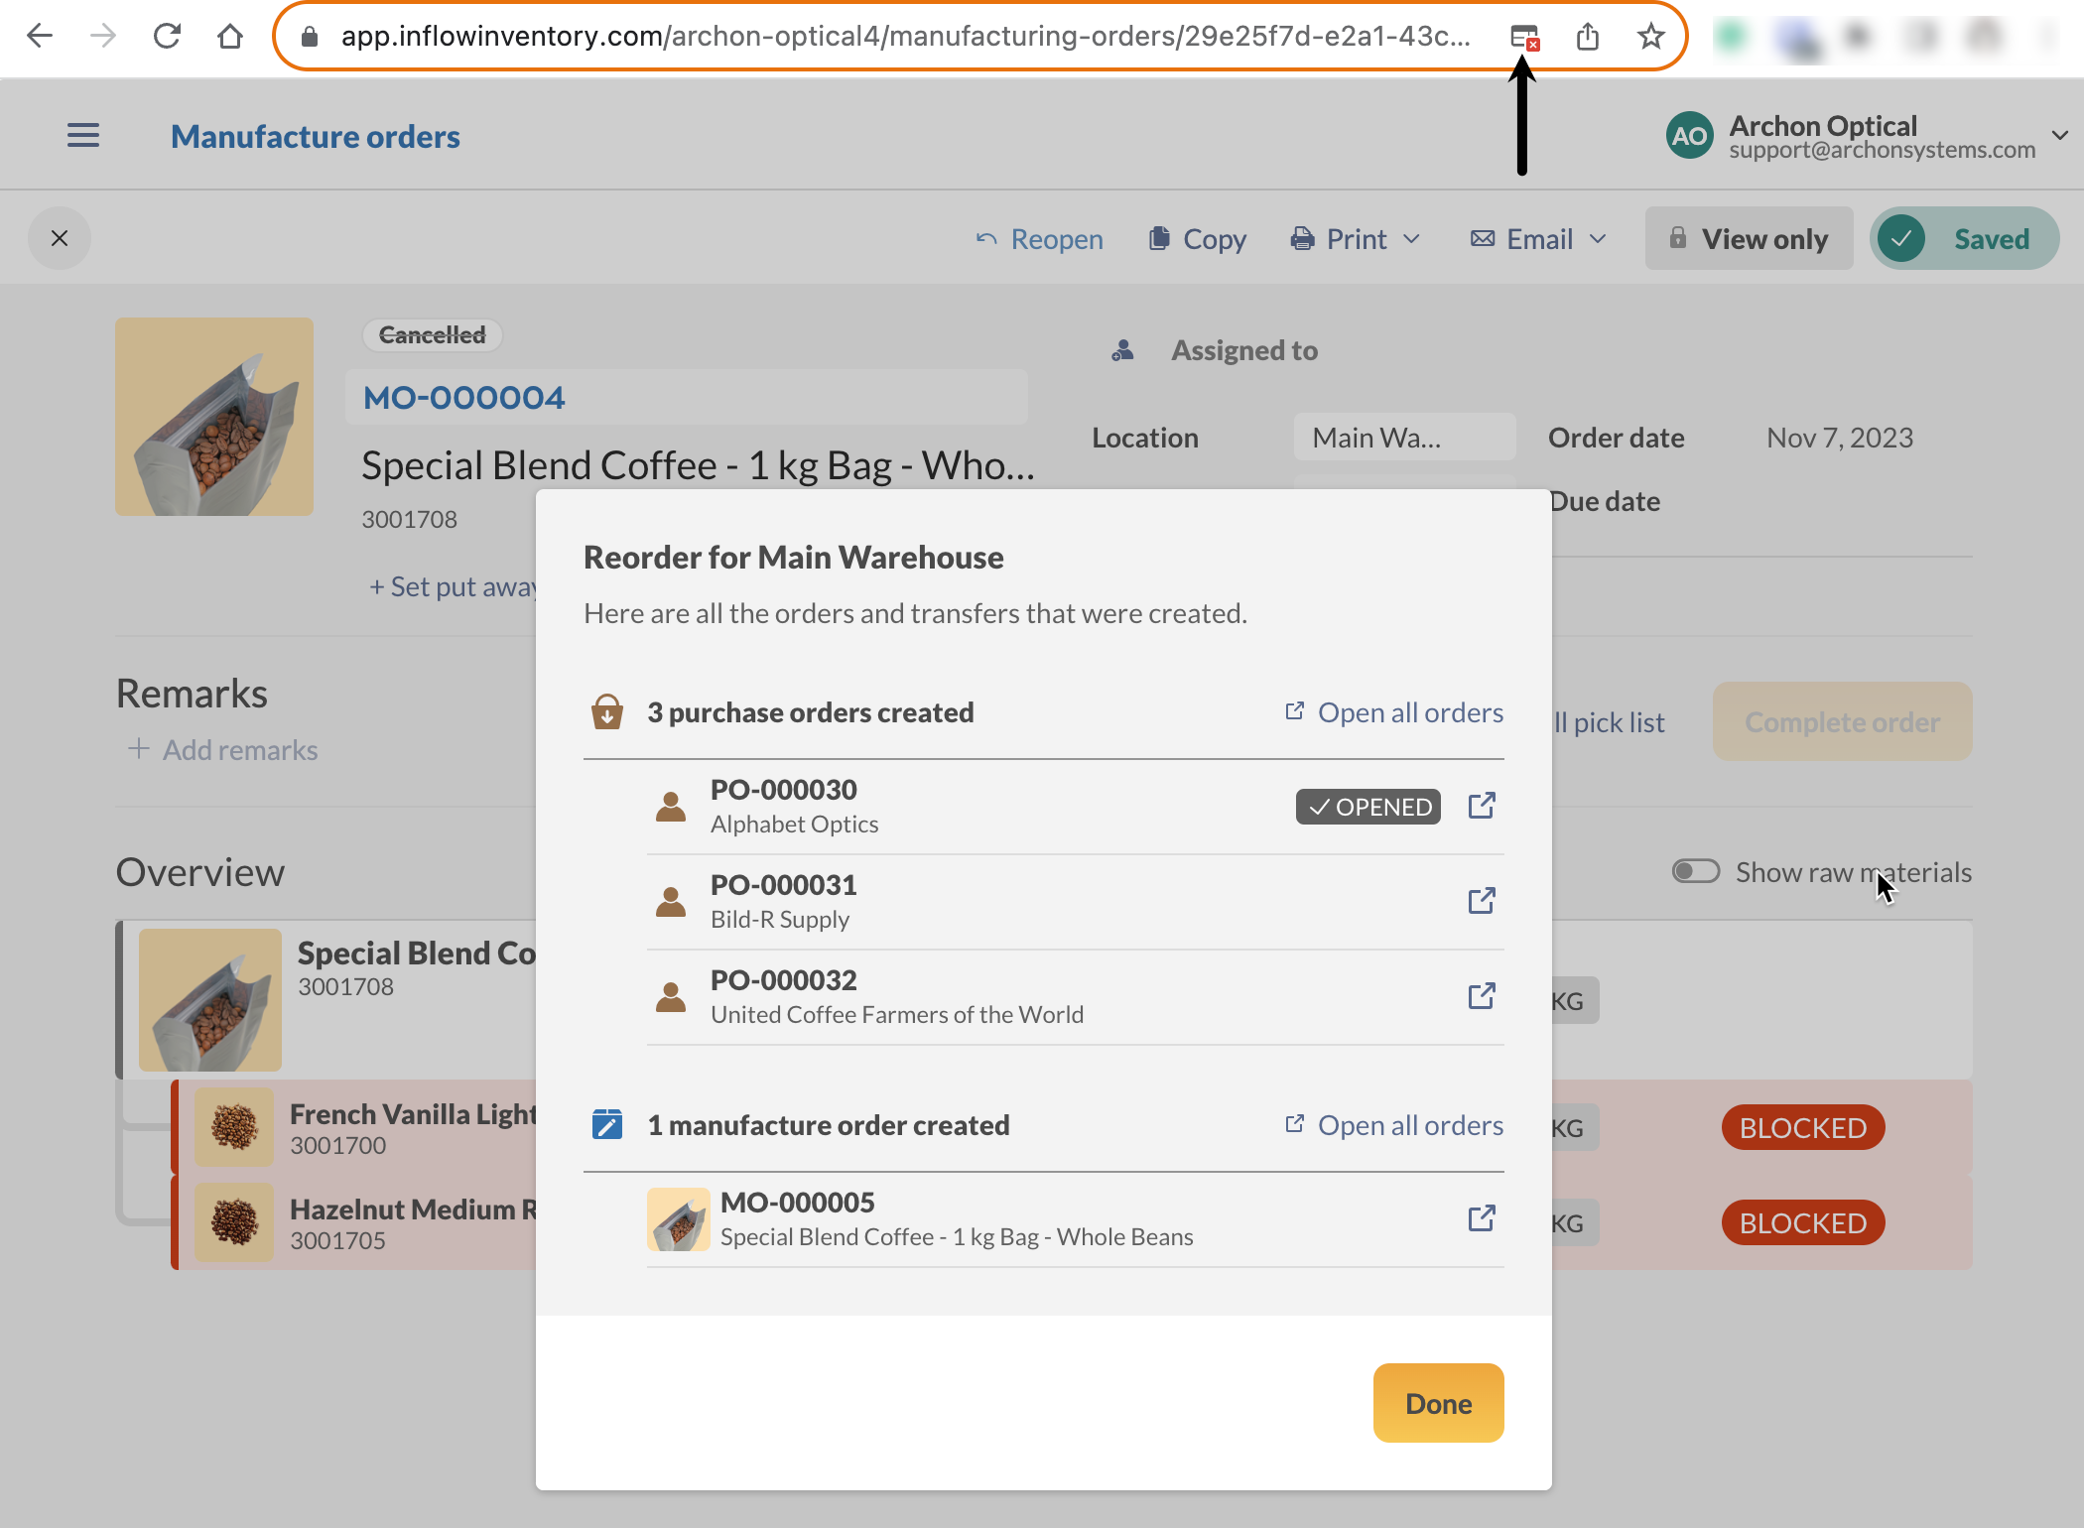The height and width of the screenshot is (1528, 2084).
Task: Select the Manufacture orders heading
Action: (316, 136)
